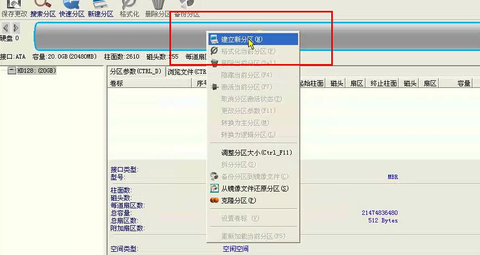480x255 pixels.
Task: Click the total capacity value 21474836480
Action: [x=380, y=213]
